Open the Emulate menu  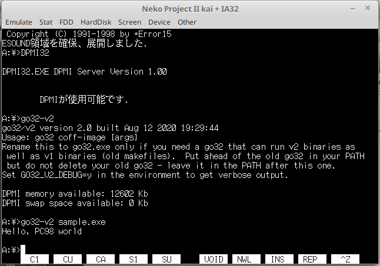point(18,22)
